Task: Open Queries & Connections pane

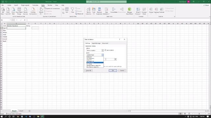Action: point(52,9)
